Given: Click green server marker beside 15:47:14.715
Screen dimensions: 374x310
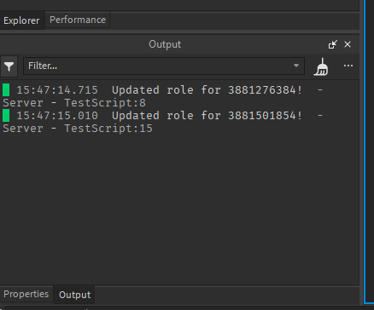Looking at the screenshot, I should (6, 90).
